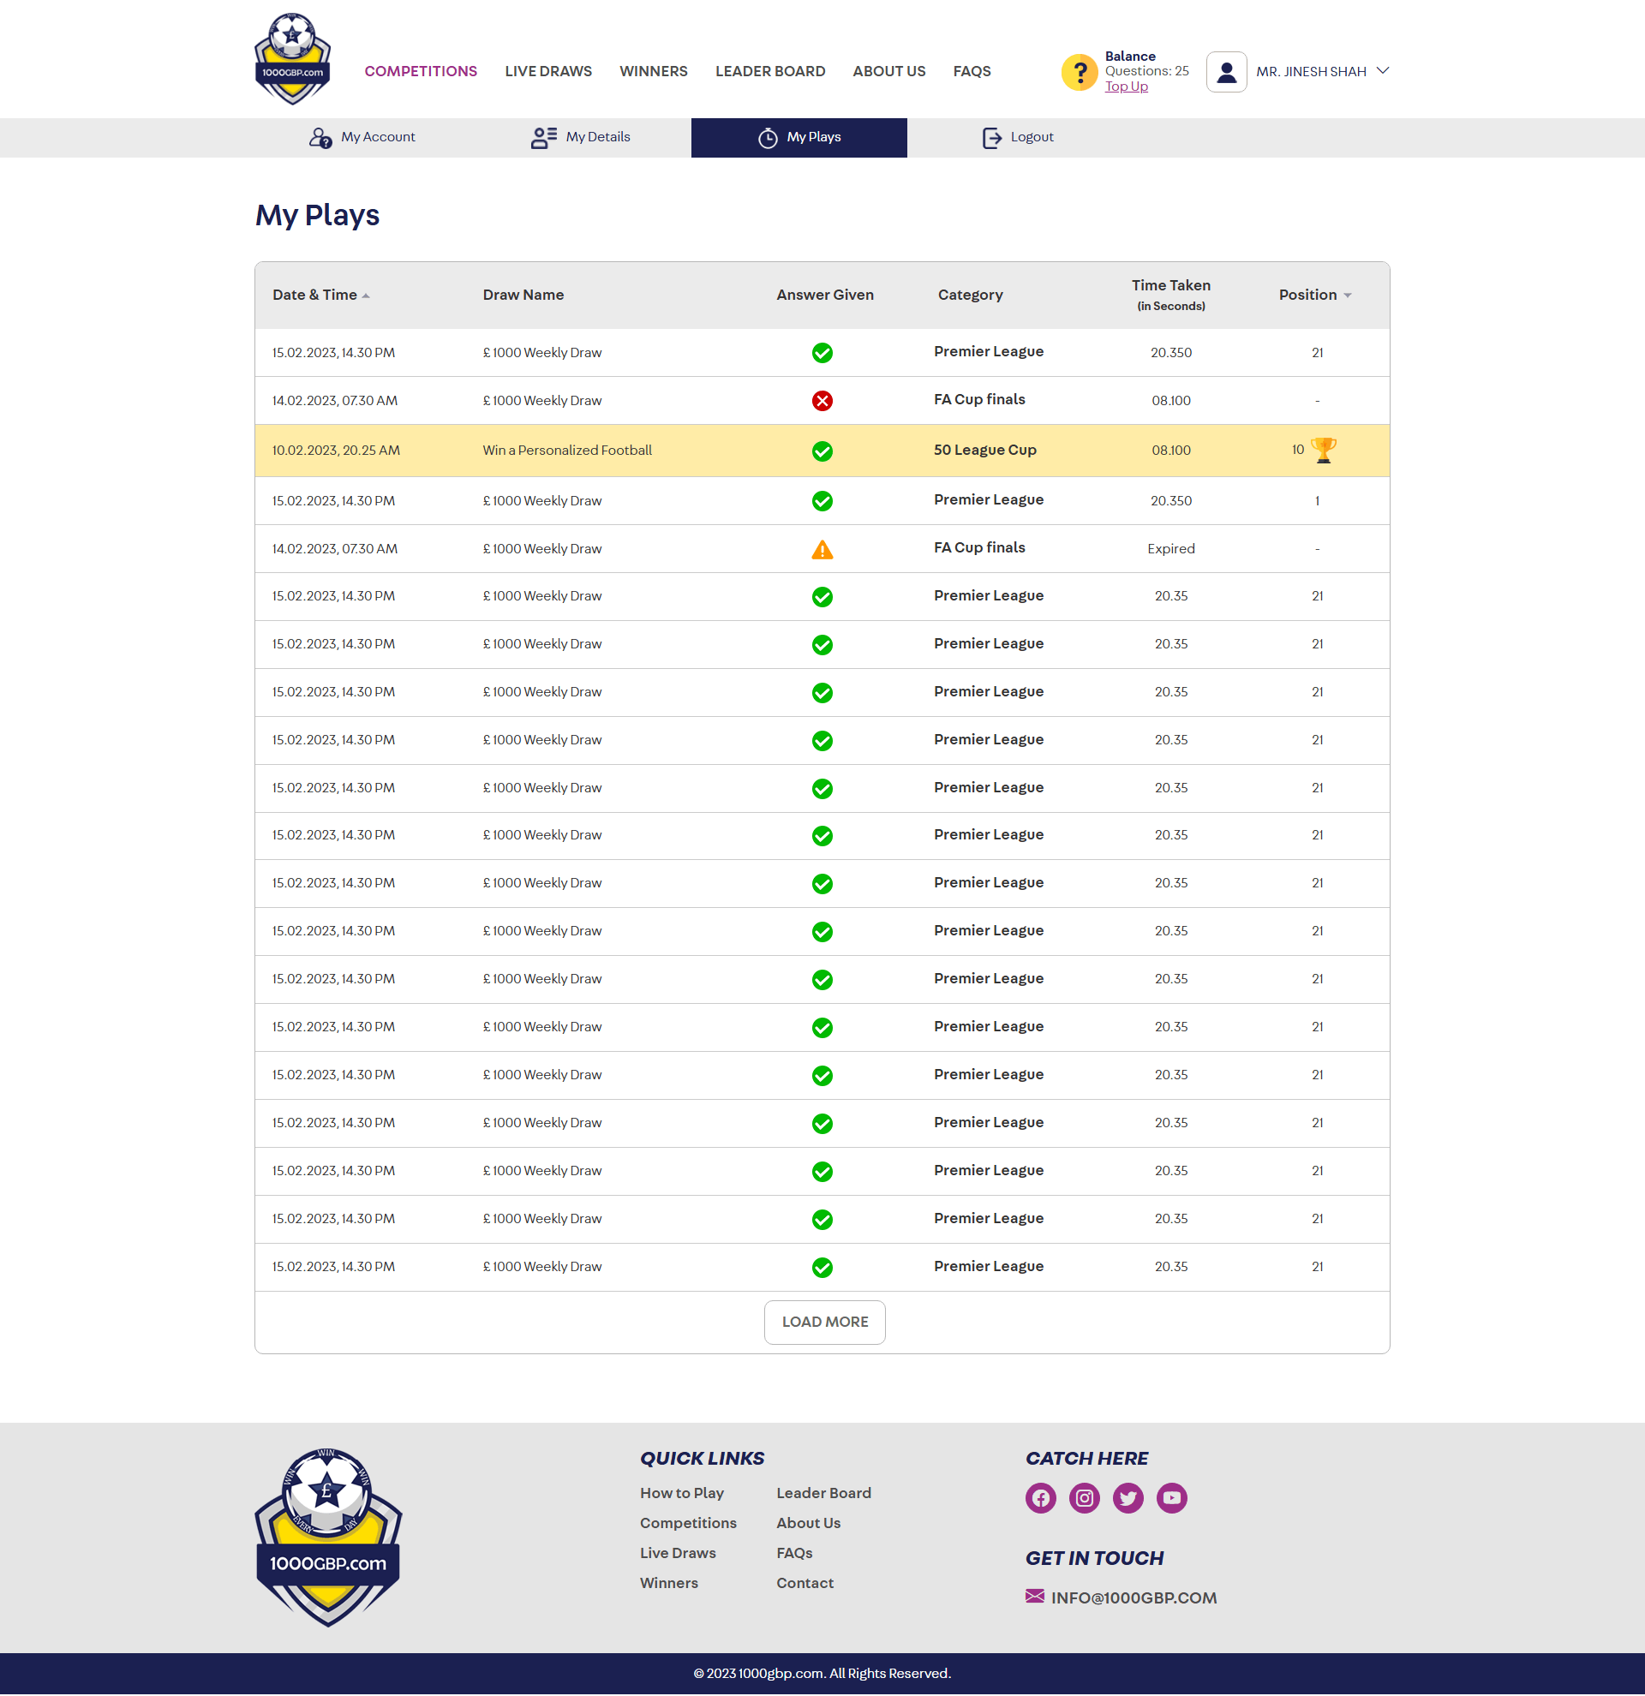Click the yellow question mark balance icon
The width and height of the screenshot is (1645, 1696).
click(x=1079, y=72)
